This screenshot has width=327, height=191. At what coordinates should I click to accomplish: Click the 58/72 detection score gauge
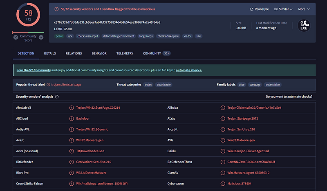pyautogui.click(x=28, y=15)
